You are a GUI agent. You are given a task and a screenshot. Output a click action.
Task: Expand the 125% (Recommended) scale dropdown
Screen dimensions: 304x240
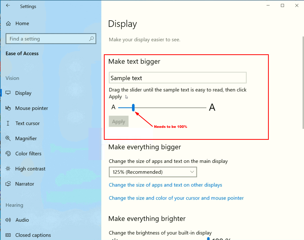point(153,172)
